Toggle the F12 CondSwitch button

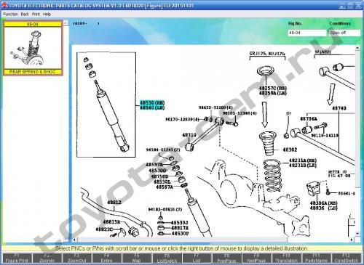pos(346,258)
